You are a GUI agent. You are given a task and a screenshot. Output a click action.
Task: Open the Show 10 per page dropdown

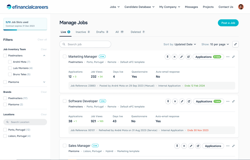(215, 44)
